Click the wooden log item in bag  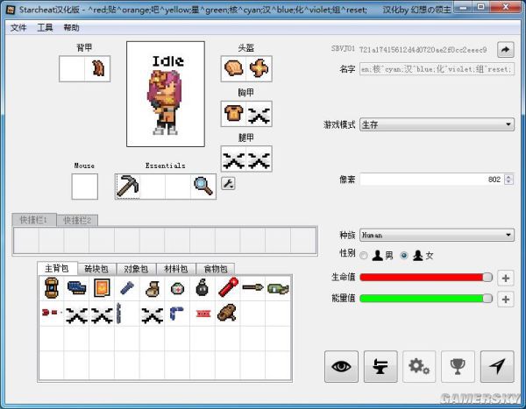pos(227,314)
